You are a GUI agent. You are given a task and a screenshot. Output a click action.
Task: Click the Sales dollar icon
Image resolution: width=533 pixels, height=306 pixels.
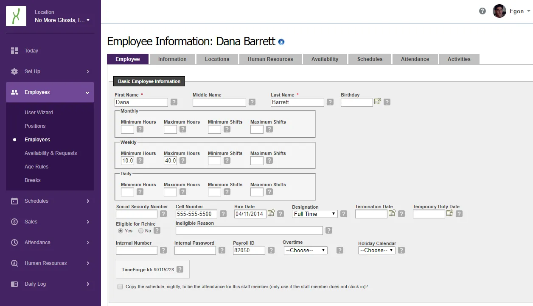point(14,222)
